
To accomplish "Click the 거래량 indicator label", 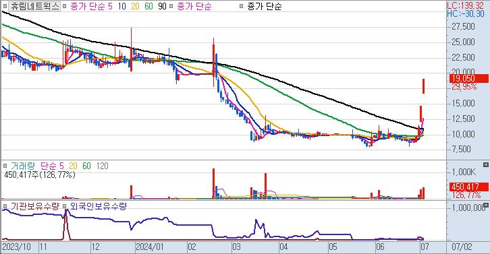I will coord(23,166).
